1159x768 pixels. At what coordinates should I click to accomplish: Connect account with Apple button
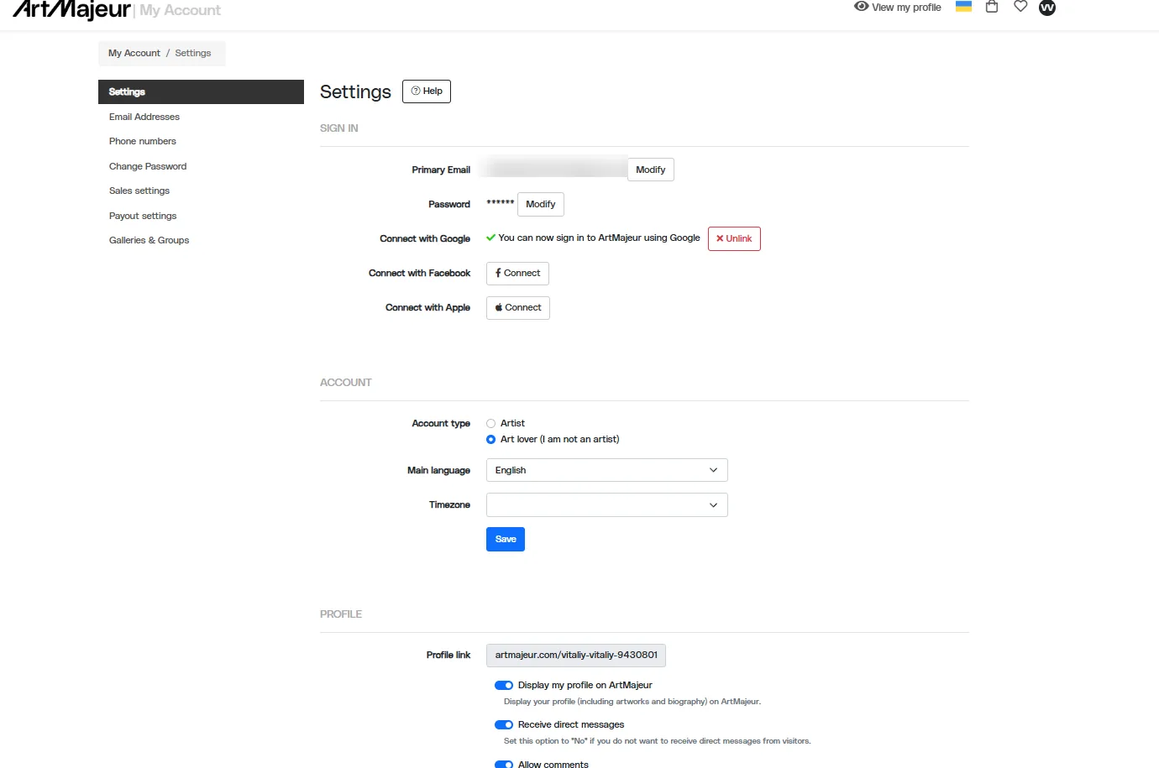click(x=518, y=308)
